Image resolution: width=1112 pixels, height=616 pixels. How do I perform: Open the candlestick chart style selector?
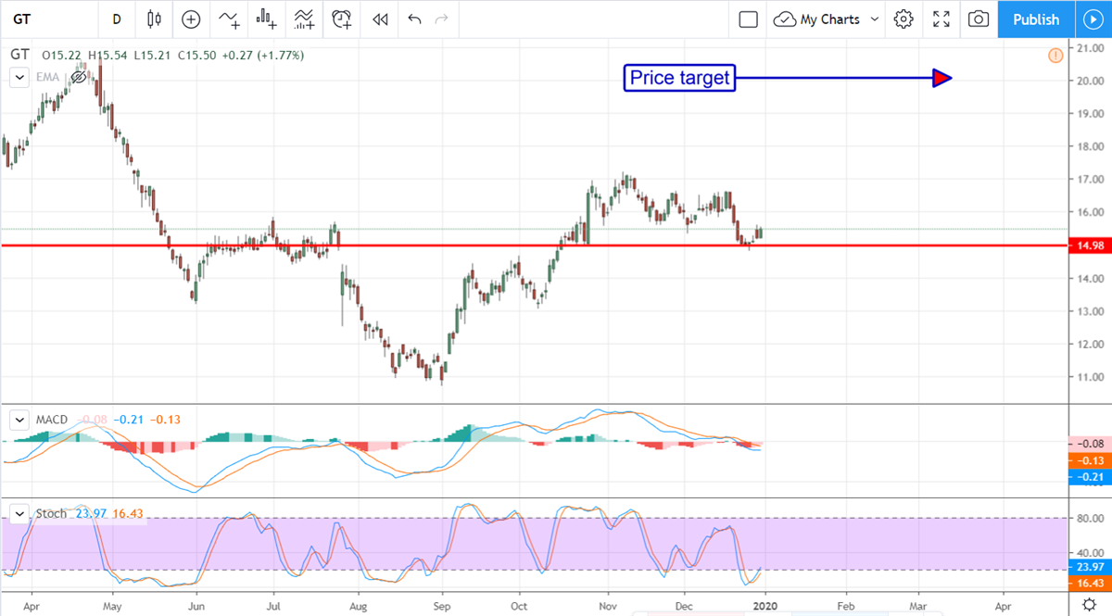154,19
